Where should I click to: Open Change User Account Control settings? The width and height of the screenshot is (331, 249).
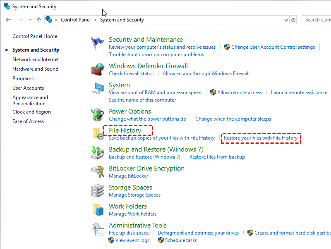(273, 47)
